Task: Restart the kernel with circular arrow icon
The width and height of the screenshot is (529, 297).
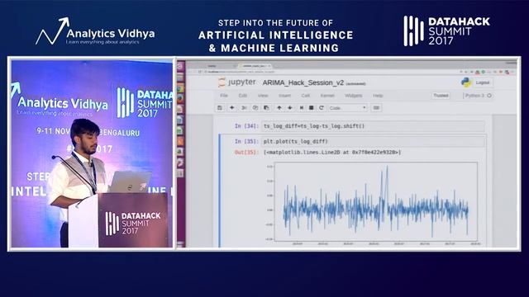Action: pos(322,108)
